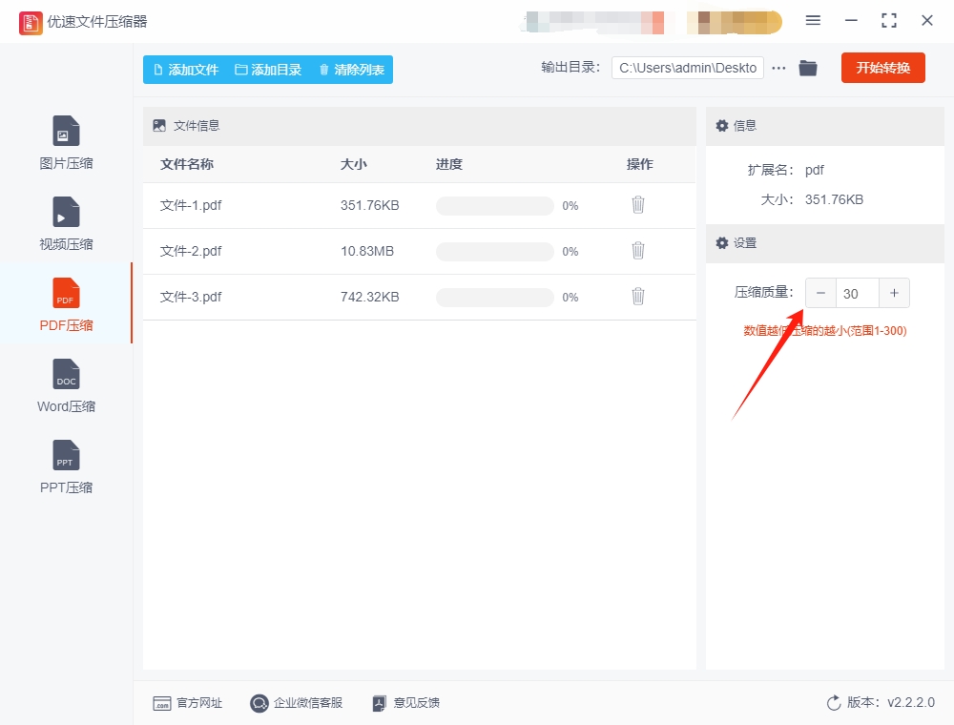Click the compression quality value field
Image resolution: width=954 pixels, height=725 pixels.
pos(858,293)
